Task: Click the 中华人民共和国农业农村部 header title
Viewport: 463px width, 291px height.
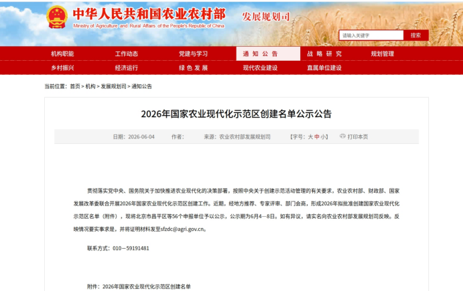Action: [x=149, y=14]
